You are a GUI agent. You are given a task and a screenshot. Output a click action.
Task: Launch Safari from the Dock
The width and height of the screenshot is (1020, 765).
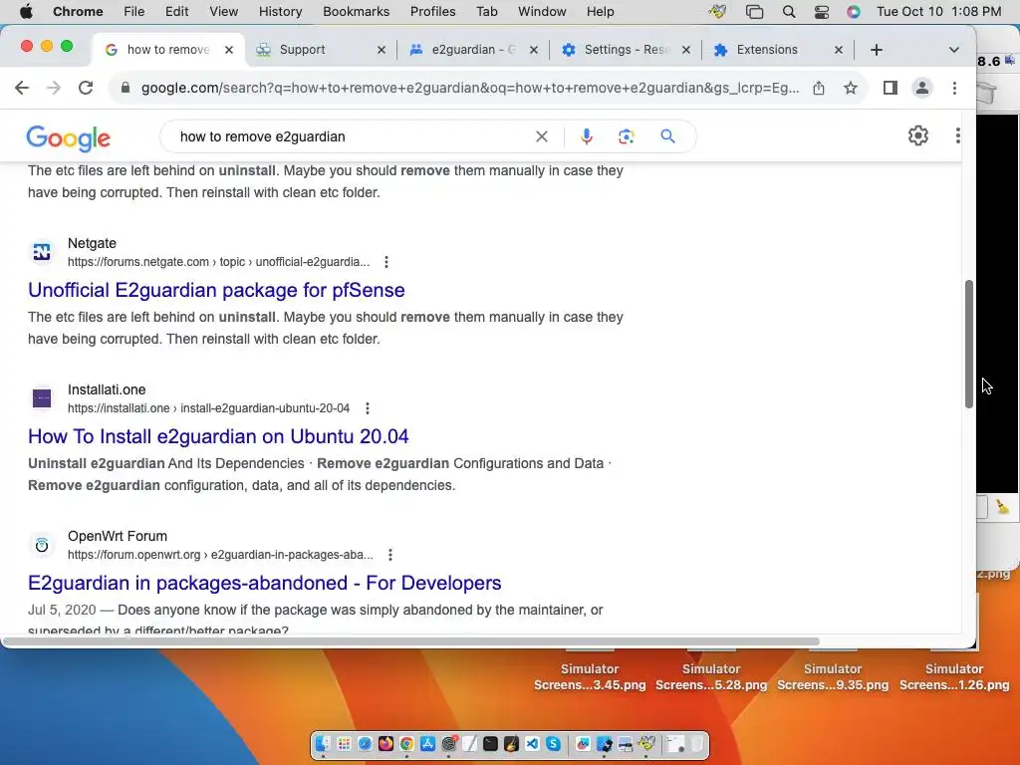point(365,744)
